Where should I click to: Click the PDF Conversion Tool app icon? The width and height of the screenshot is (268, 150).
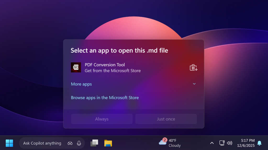click(x=76, y=67)
